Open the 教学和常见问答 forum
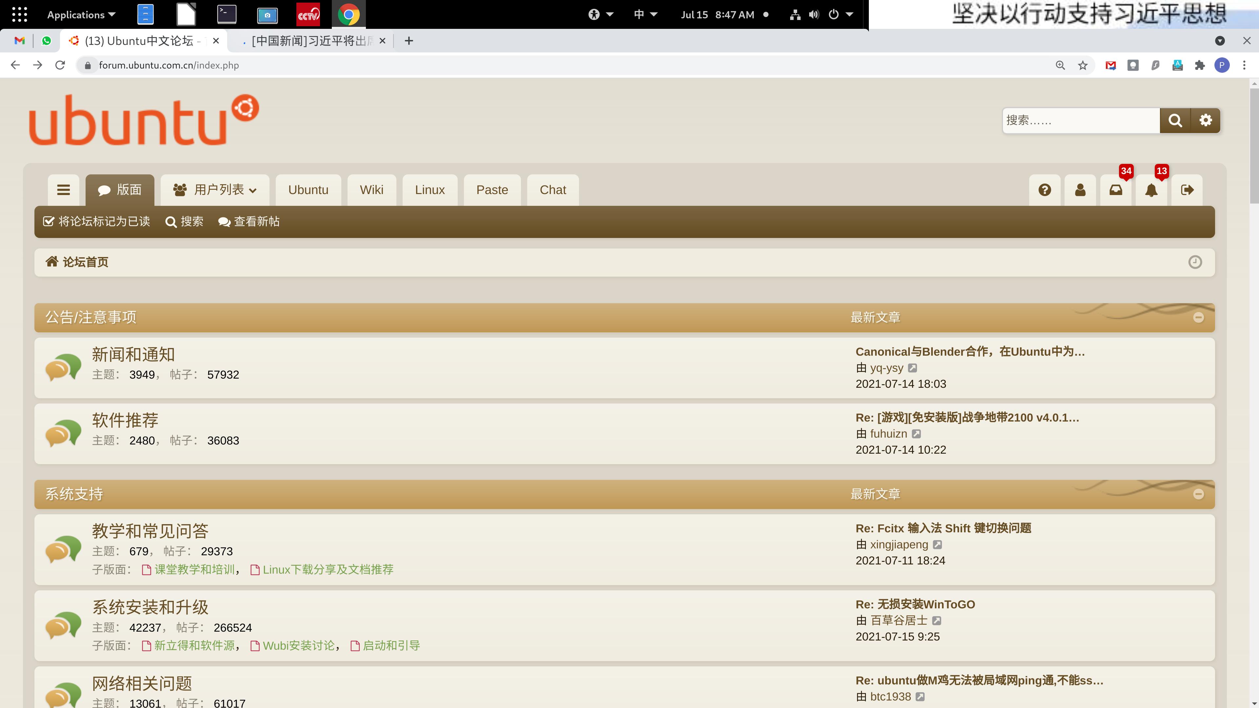The width and height of the screenshot is (1259, 708). tap(150, 531)
